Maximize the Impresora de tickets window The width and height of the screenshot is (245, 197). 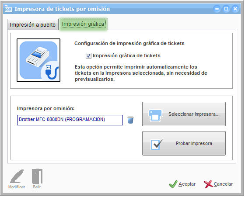click(x=226, y=9)
